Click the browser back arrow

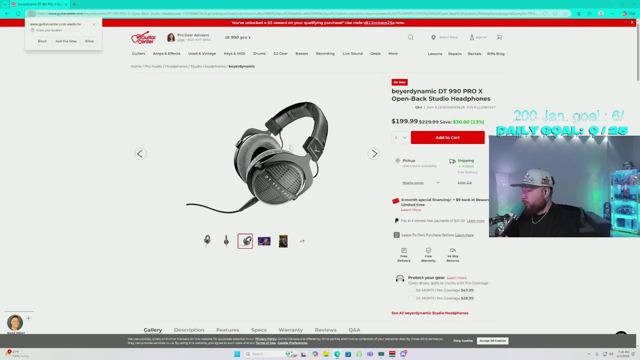[x=6, y=13]
